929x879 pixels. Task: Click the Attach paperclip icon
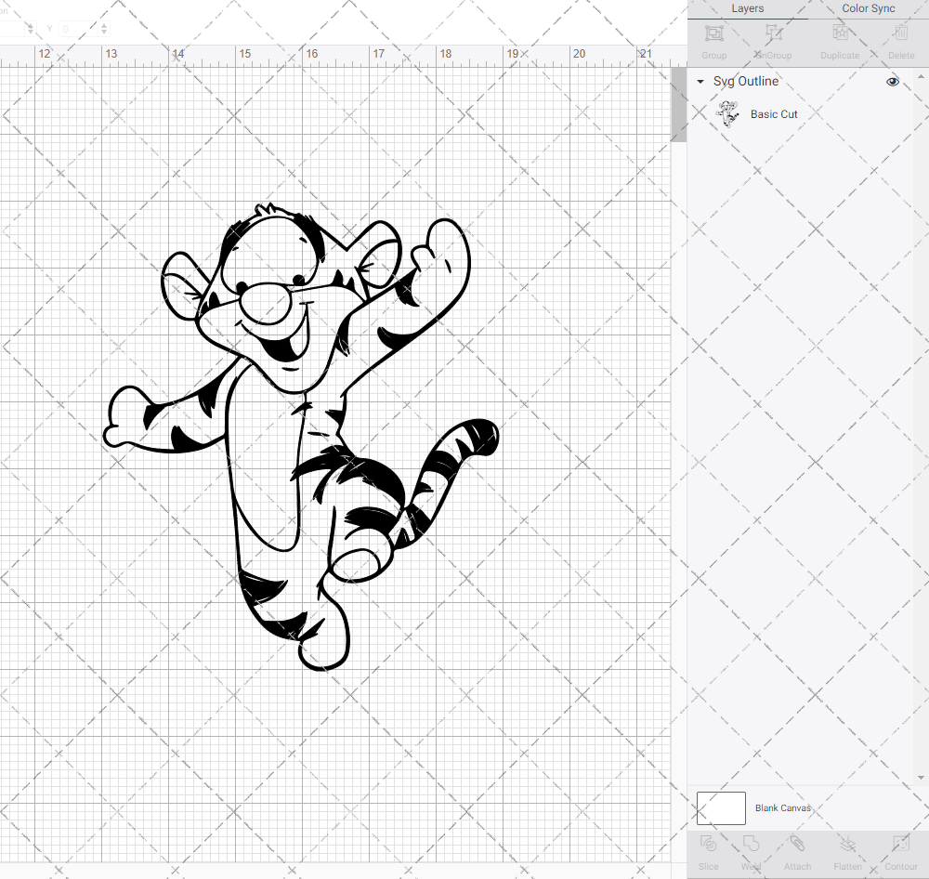[x=797, y=844]
